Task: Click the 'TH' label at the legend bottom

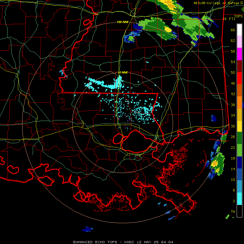Action: [x=233, y=211]
